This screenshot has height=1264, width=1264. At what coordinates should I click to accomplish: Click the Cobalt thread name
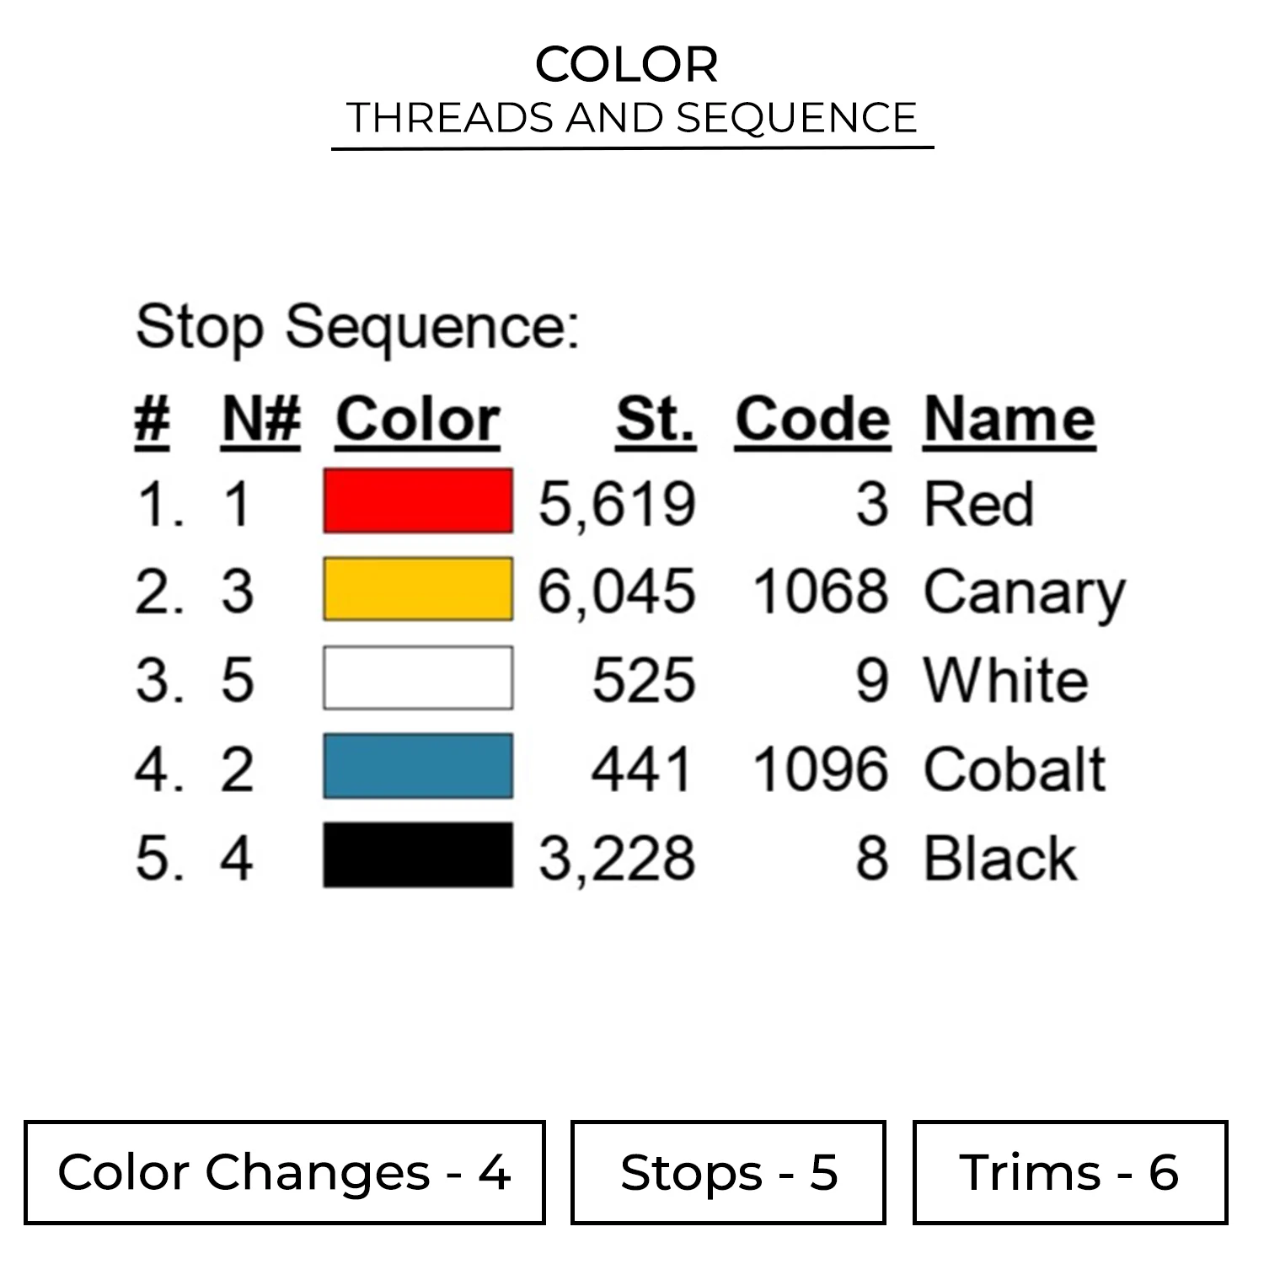[1015, 769]
